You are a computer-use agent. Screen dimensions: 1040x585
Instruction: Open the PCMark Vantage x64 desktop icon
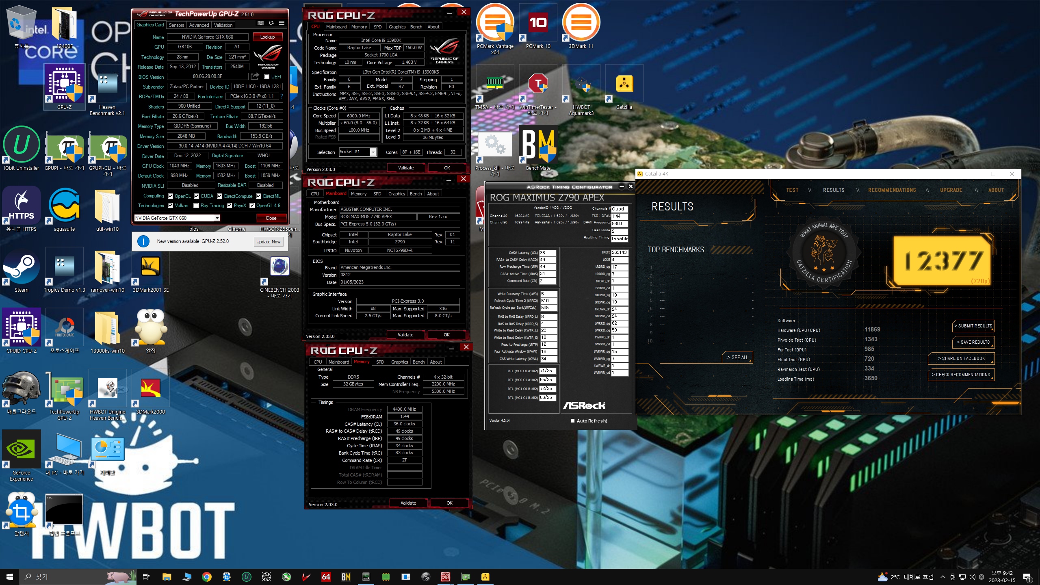click(495, 28)
